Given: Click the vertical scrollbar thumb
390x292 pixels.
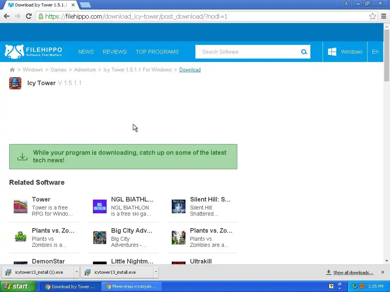Looking at the screenshot, I should tap(387, 55).
